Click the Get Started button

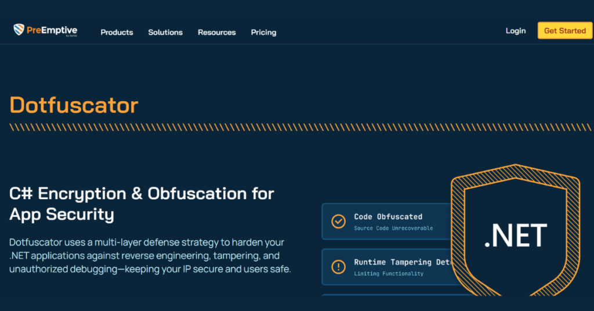[565, 30]
